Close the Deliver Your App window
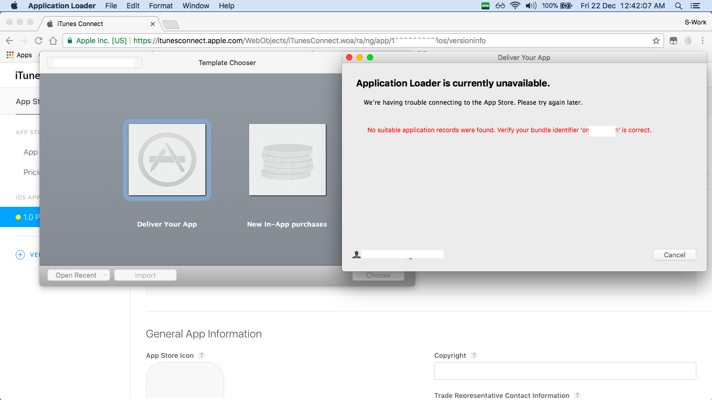 [350, 57]
